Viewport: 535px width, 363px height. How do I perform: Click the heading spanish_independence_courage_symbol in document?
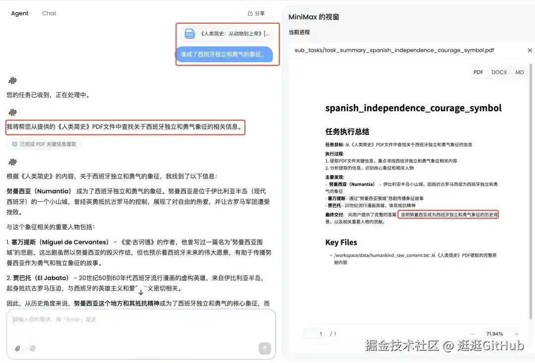pyautogui.click(x=413, y=108)
